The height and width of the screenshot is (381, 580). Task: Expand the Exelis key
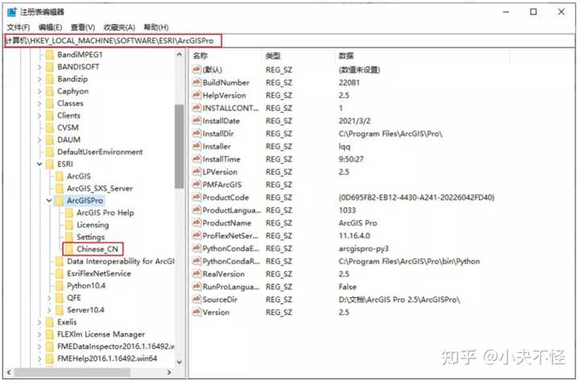click(39, 322)
